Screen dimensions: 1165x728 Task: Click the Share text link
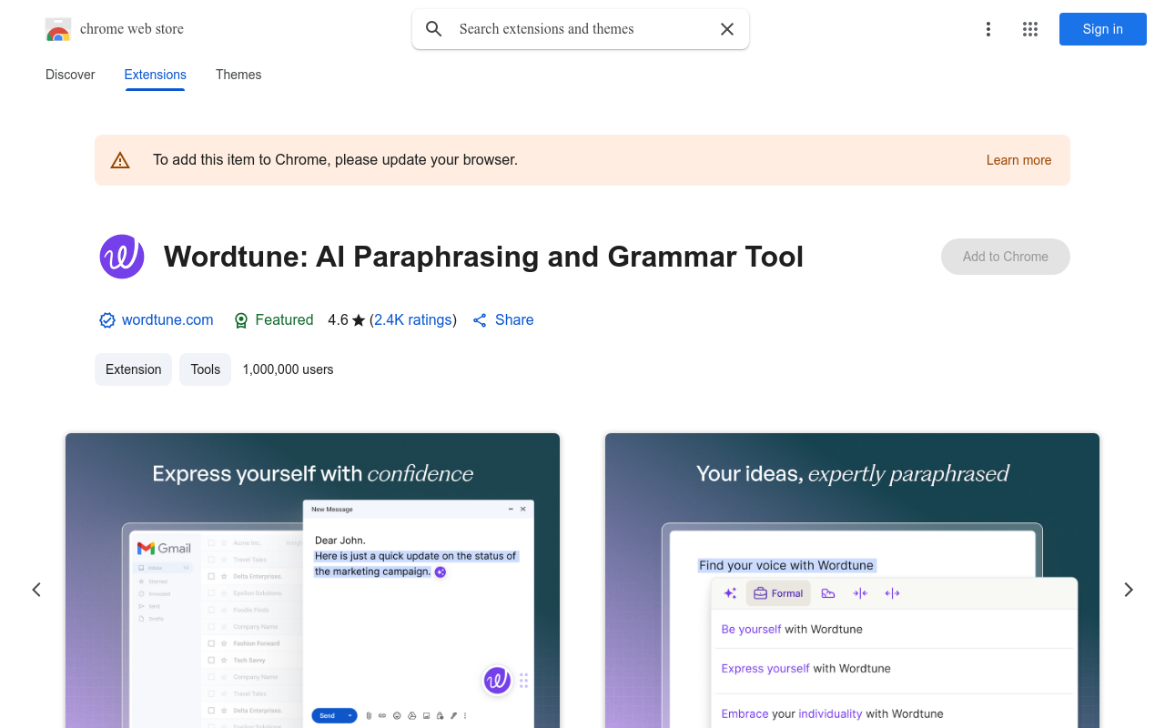514,320
